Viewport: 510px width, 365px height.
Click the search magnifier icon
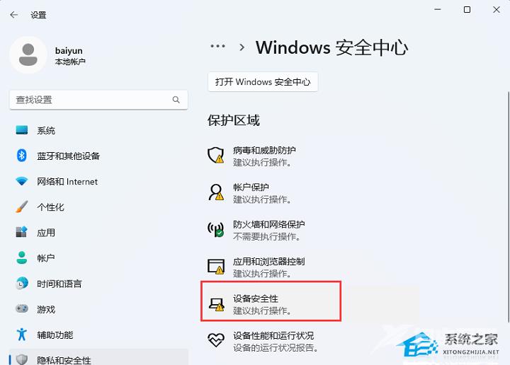tap(176, 100)
